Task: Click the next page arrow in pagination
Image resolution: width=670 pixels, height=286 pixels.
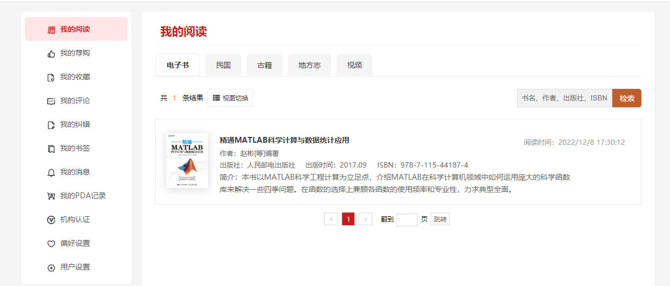Action: (365, 219)
